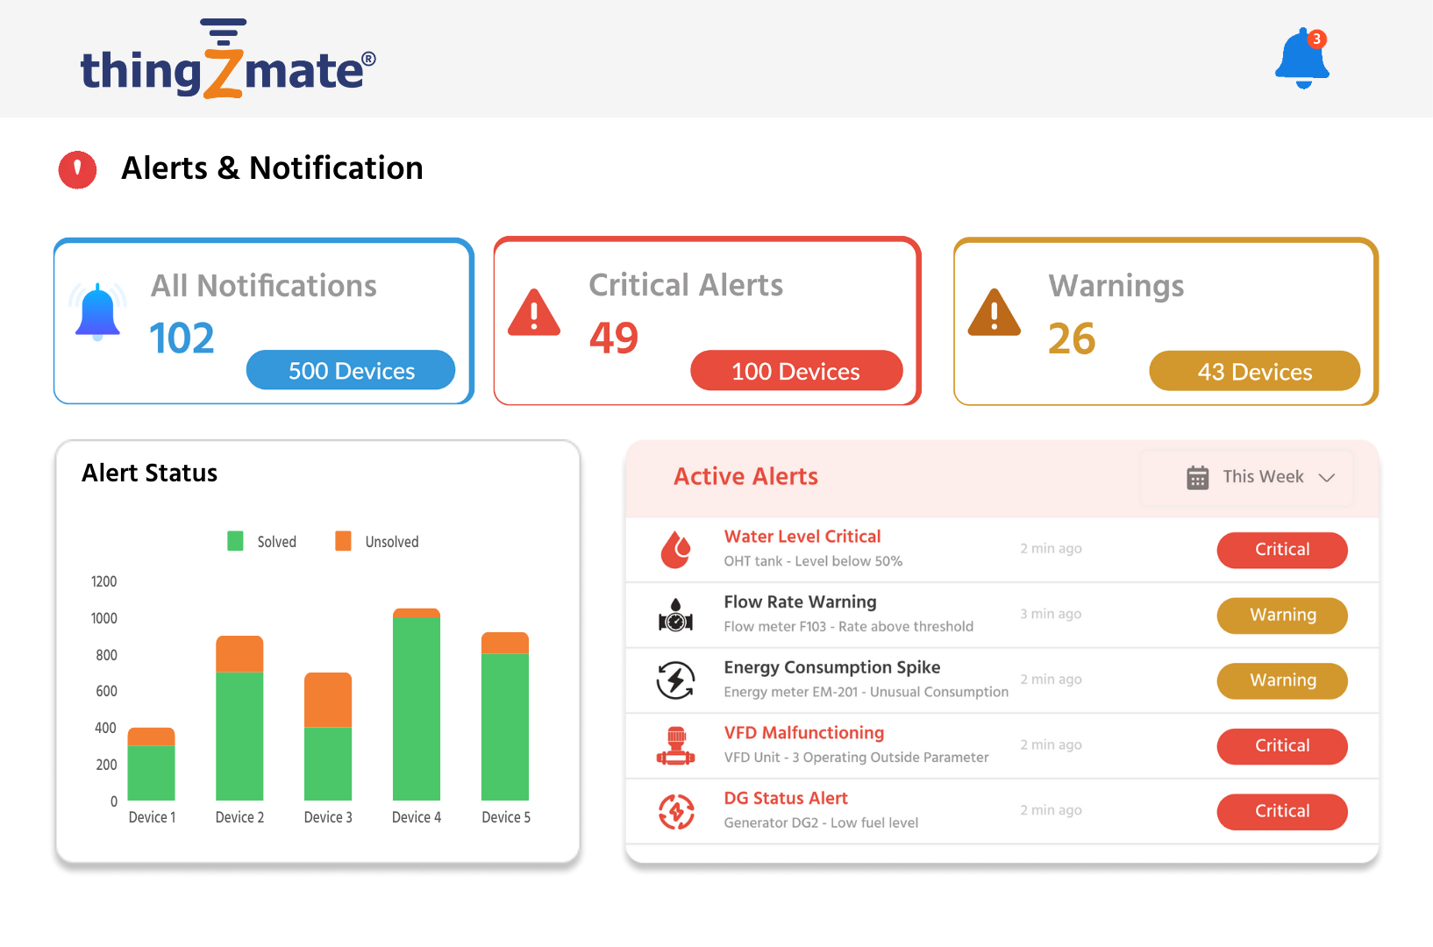Select the VFD Malfunctioning valve icon
Image resolution: width=1433 pixels, height=947 pixels.
coord(675,746)
